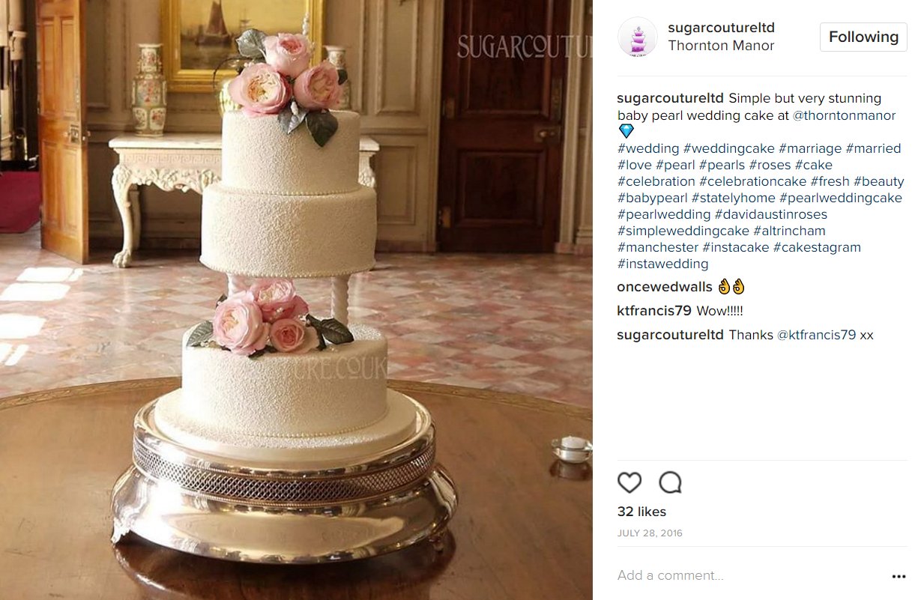Open the #manchester hashtag
Image resolution: width=912 pixels, height=600 pixels.
point(658,247)
